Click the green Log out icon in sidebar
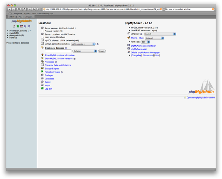This screenshot has width=222, height=179. pos(18,26)
